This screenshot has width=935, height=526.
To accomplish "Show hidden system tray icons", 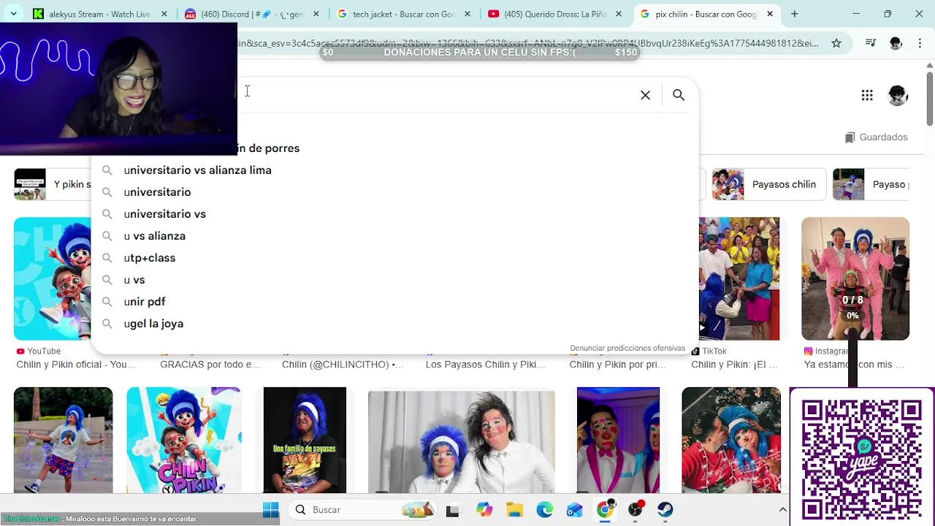I will pos(782,510).
